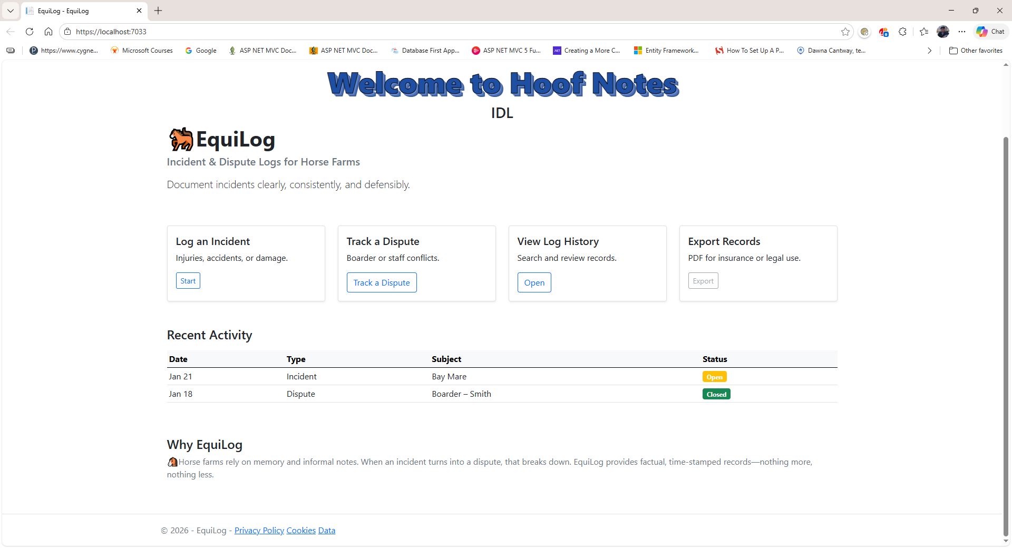Open the Other favorites folder
Screen dimensions: 1012x548
976,51
